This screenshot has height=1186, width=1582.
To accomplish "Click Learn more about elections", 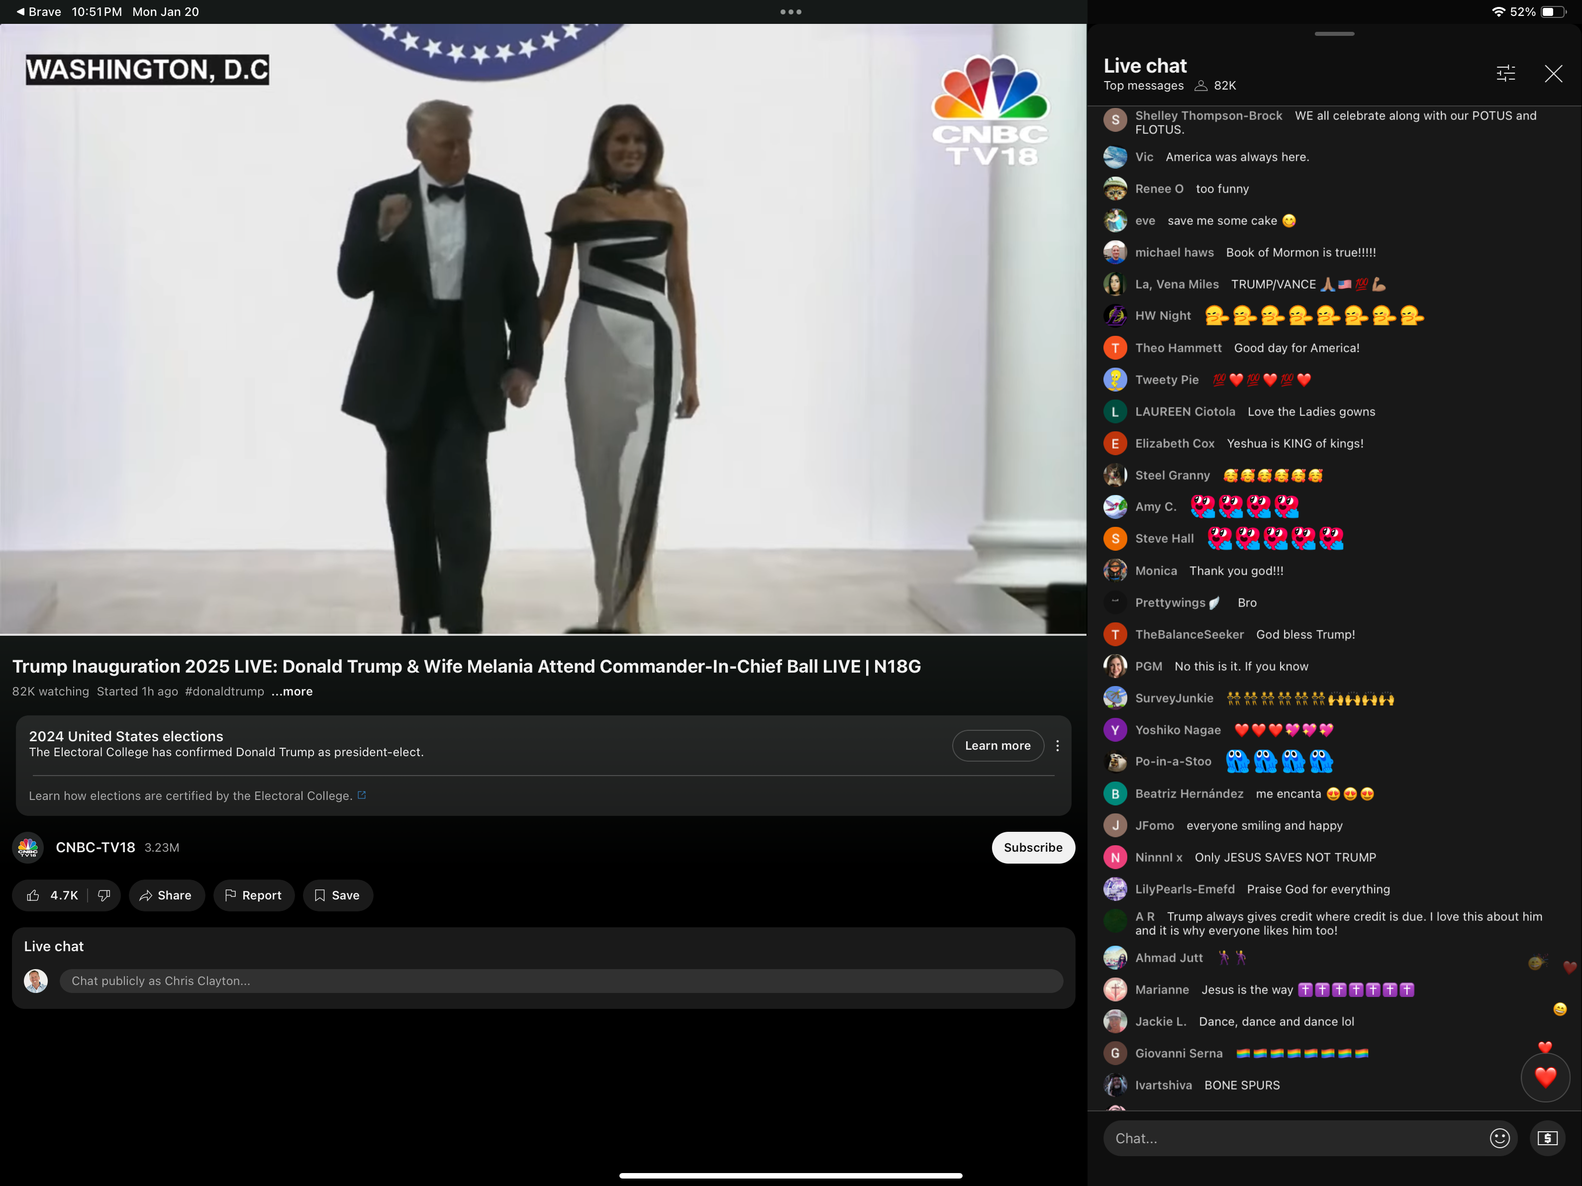I will click(x=997, y=745).
